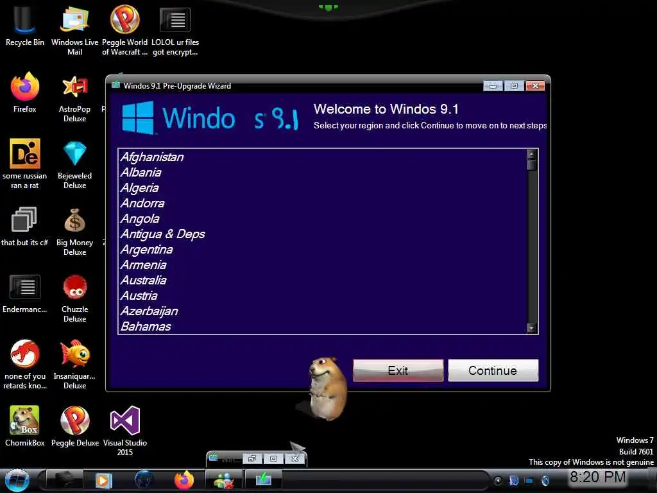Select Andorra as the region
Screen dimensions: 657x493
pyautogui.click(x=322, y=203)
